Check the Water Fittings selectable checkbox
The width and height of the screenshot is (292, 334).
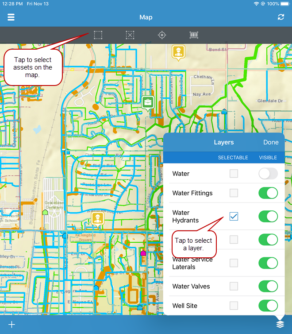[x=234, y=193]
